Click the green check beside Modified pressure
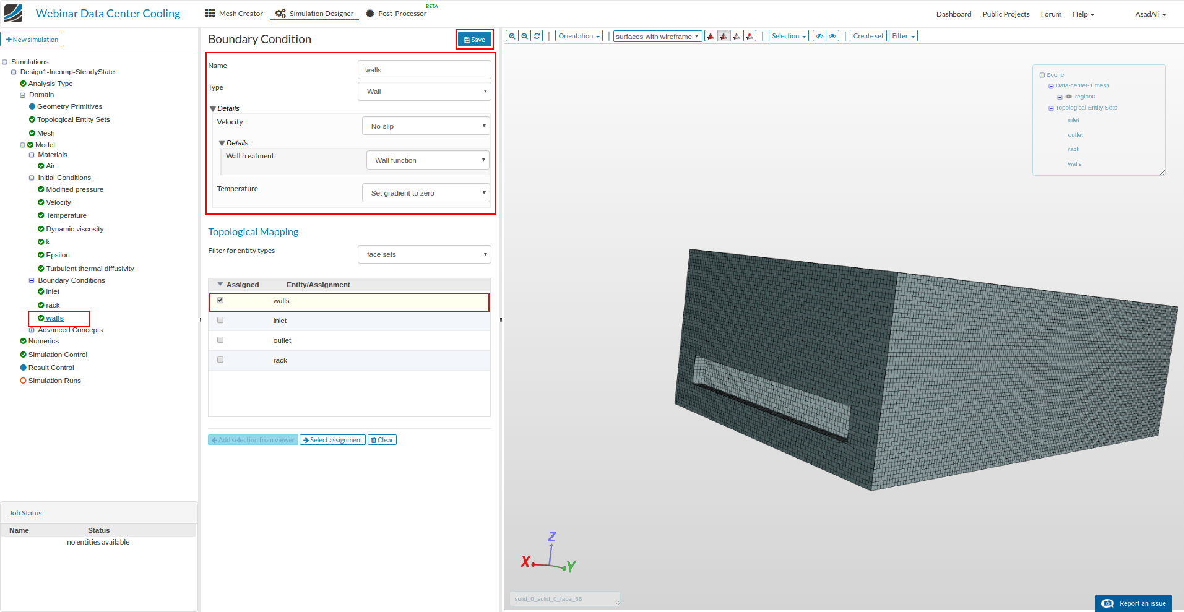The image size is (1184, 612). (41, 189)
